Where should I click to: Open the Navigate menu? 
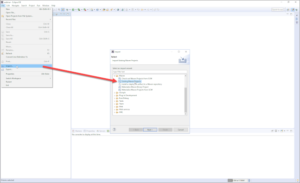(15, 6)
